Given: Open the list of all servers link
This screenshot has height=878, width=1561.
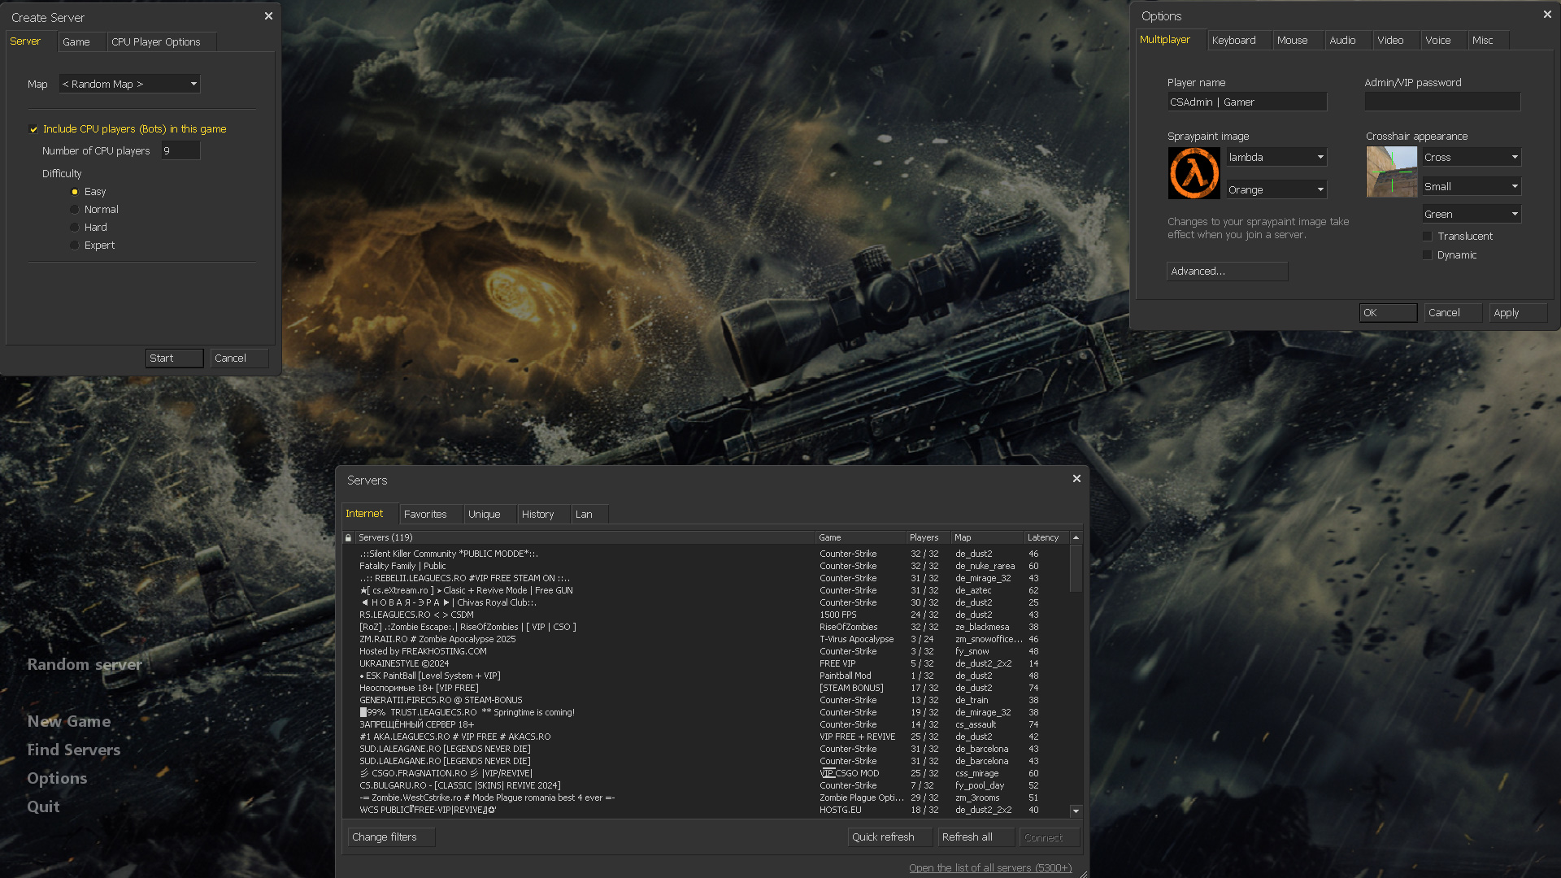Looking at the screenshot, I should (x=989, y=867).
